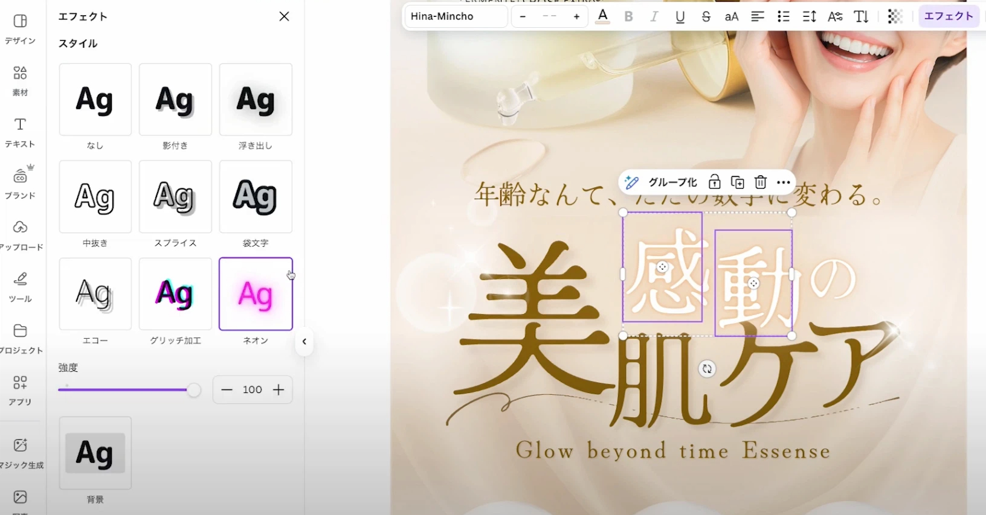Delete selection with trash icon
This screenshot has height=515, width=986.
coord(761,182)
